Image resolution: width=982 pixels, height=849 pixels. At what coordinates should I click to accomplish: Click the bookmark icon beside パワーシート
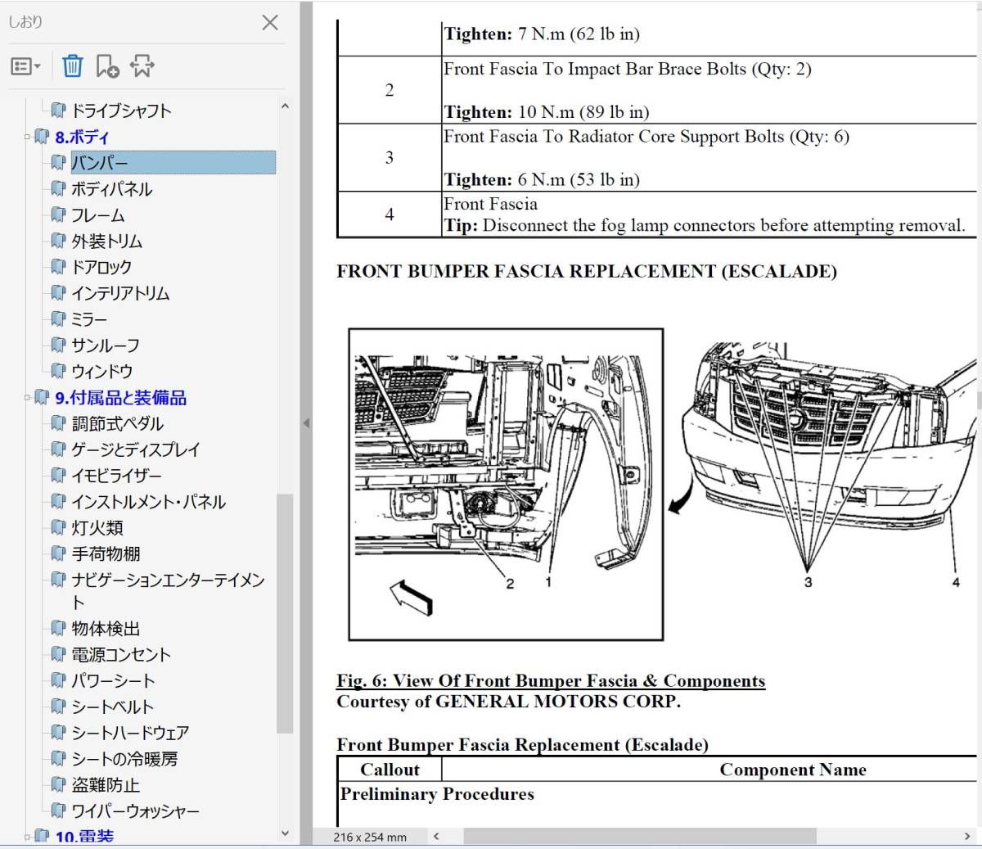point(58,680)
